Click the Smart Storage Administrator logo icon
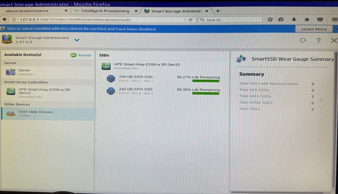This screenshot has height=194, width=338. click(x=7, y=39)
